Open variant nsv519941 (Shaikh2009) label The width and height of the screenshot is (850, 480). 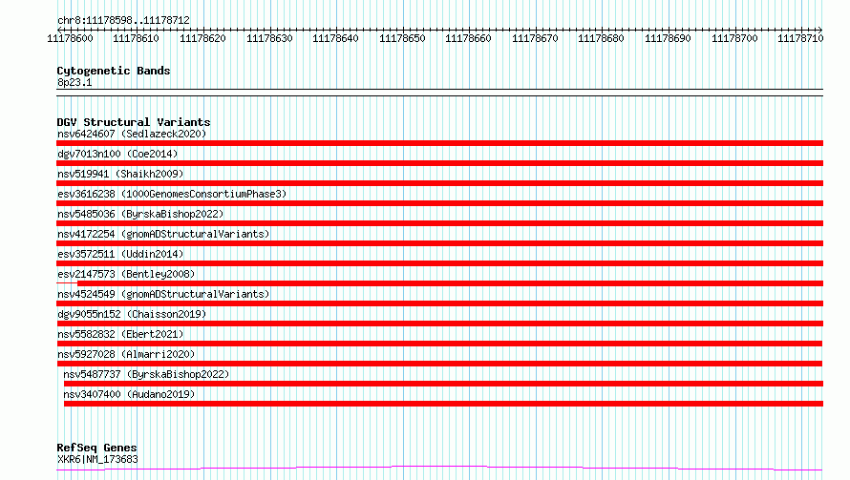pos(120,174)
